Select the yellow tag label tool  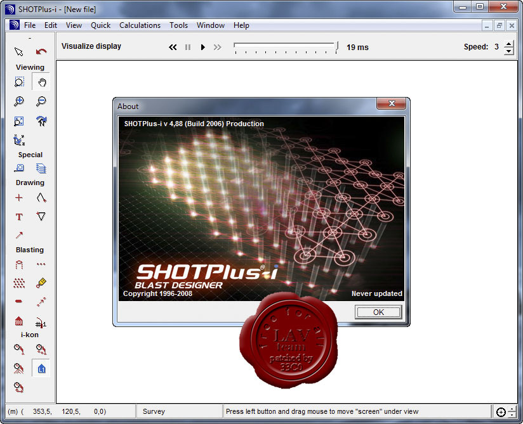point(41,283)
